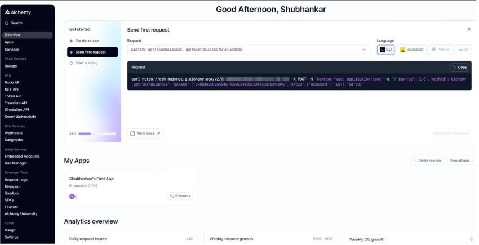Viewport: 479px width, 245px height.
Task: Open Usage under Admin
Action: coord(10,230)
